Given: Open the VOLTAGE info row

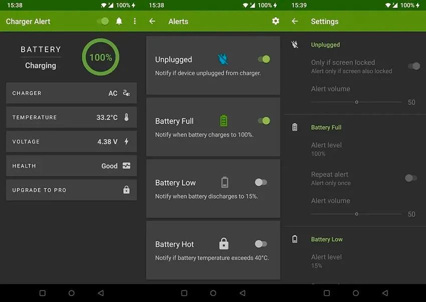Looking at the screenshot, I should tap(72, 142).
